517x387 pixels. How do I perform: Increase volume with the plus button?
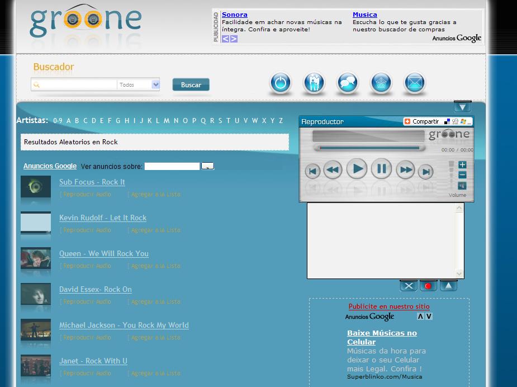[462, 164]
